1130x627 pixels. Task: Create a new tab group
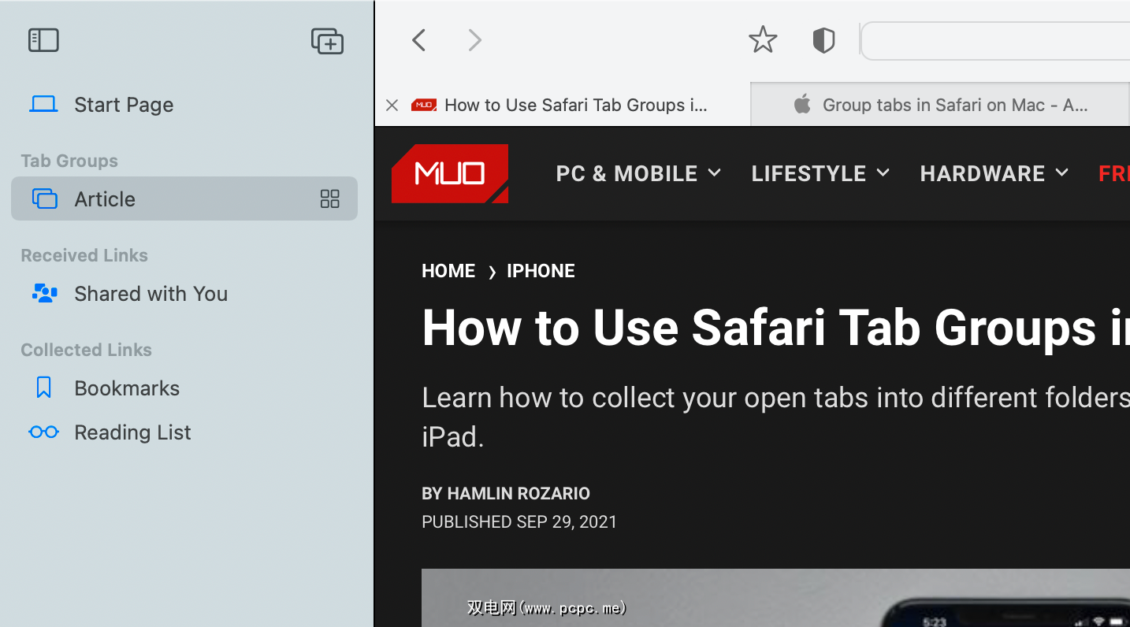[x=327, y=41]
